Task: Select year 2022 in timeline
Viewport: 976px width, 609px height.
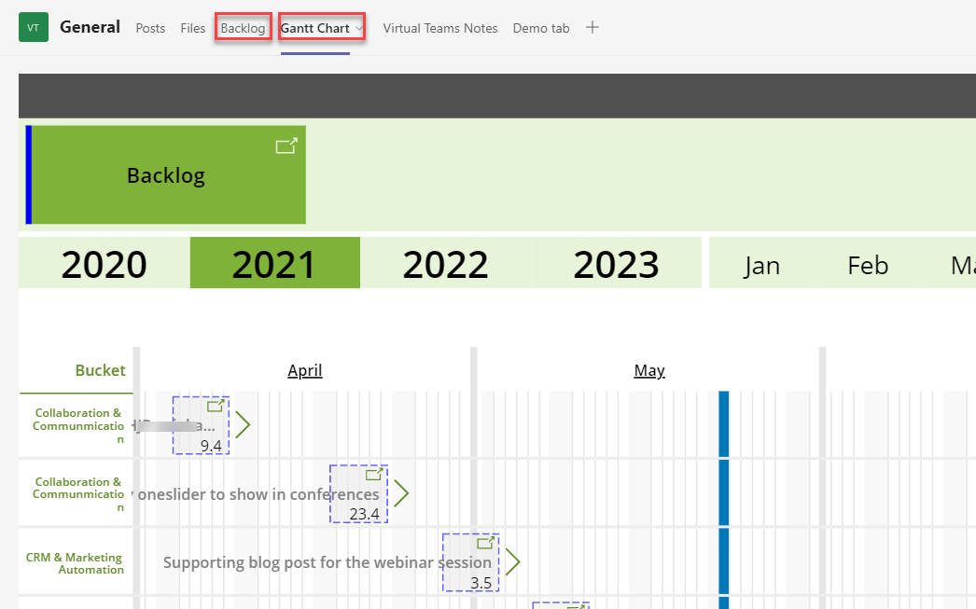Action: [445, 264]
